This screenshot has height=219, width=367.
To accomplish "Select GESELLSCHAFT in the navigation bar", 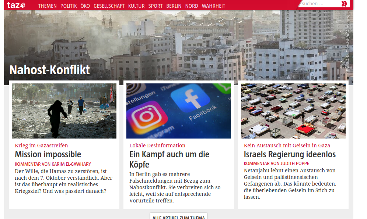I will coord(109,6).
